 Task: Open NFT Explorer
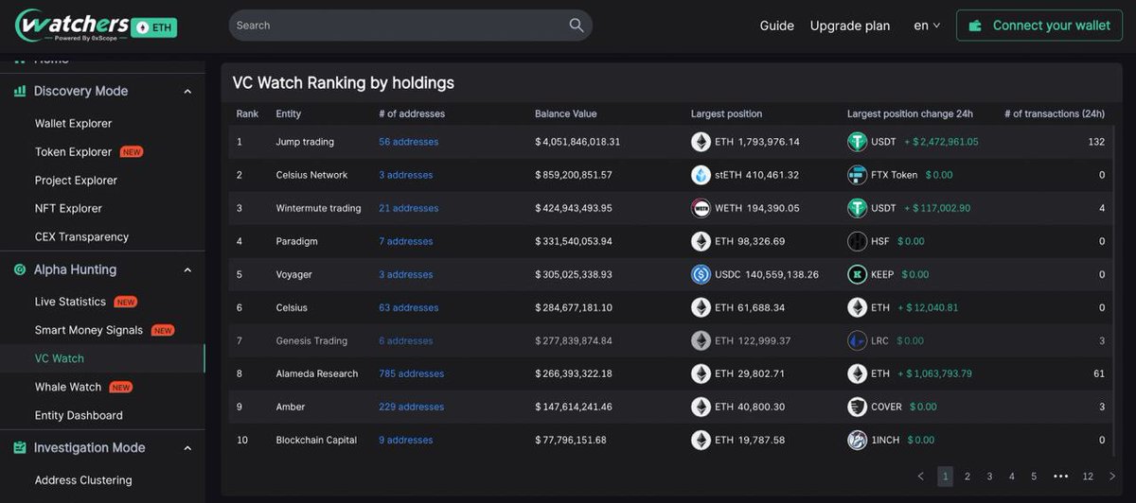[x=68, y=209]
